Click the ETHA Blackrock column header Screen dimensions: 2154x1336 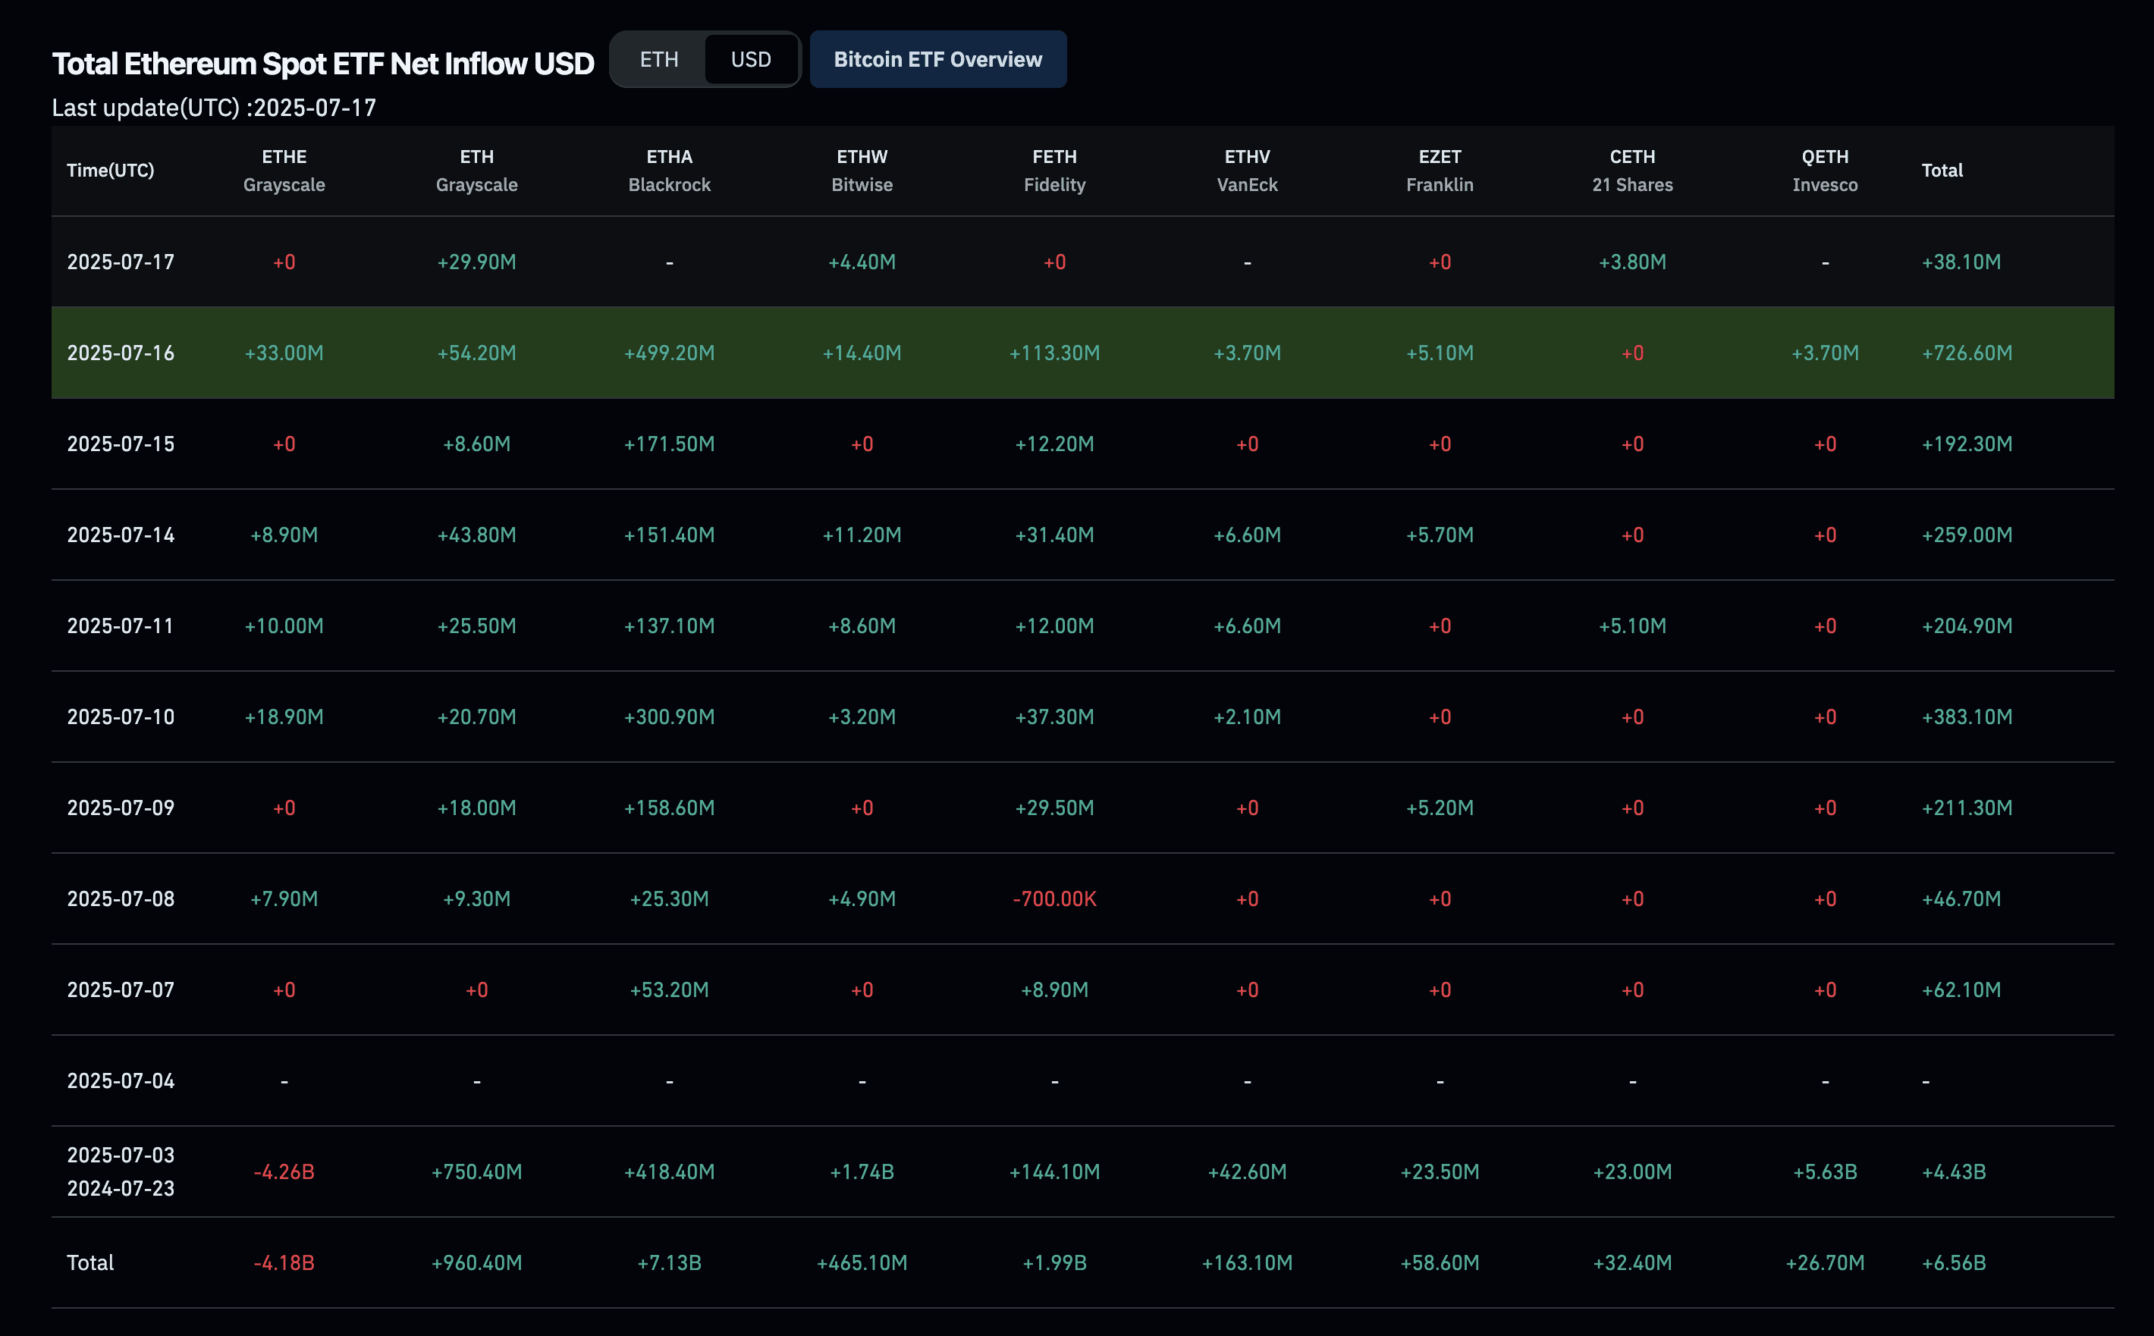pos(669,171)
